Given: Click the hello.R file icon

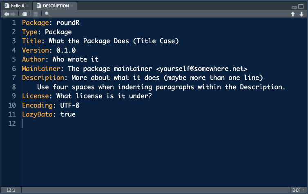Looking at the screenshot, I should pyautogui.click(x=7, y=6).
